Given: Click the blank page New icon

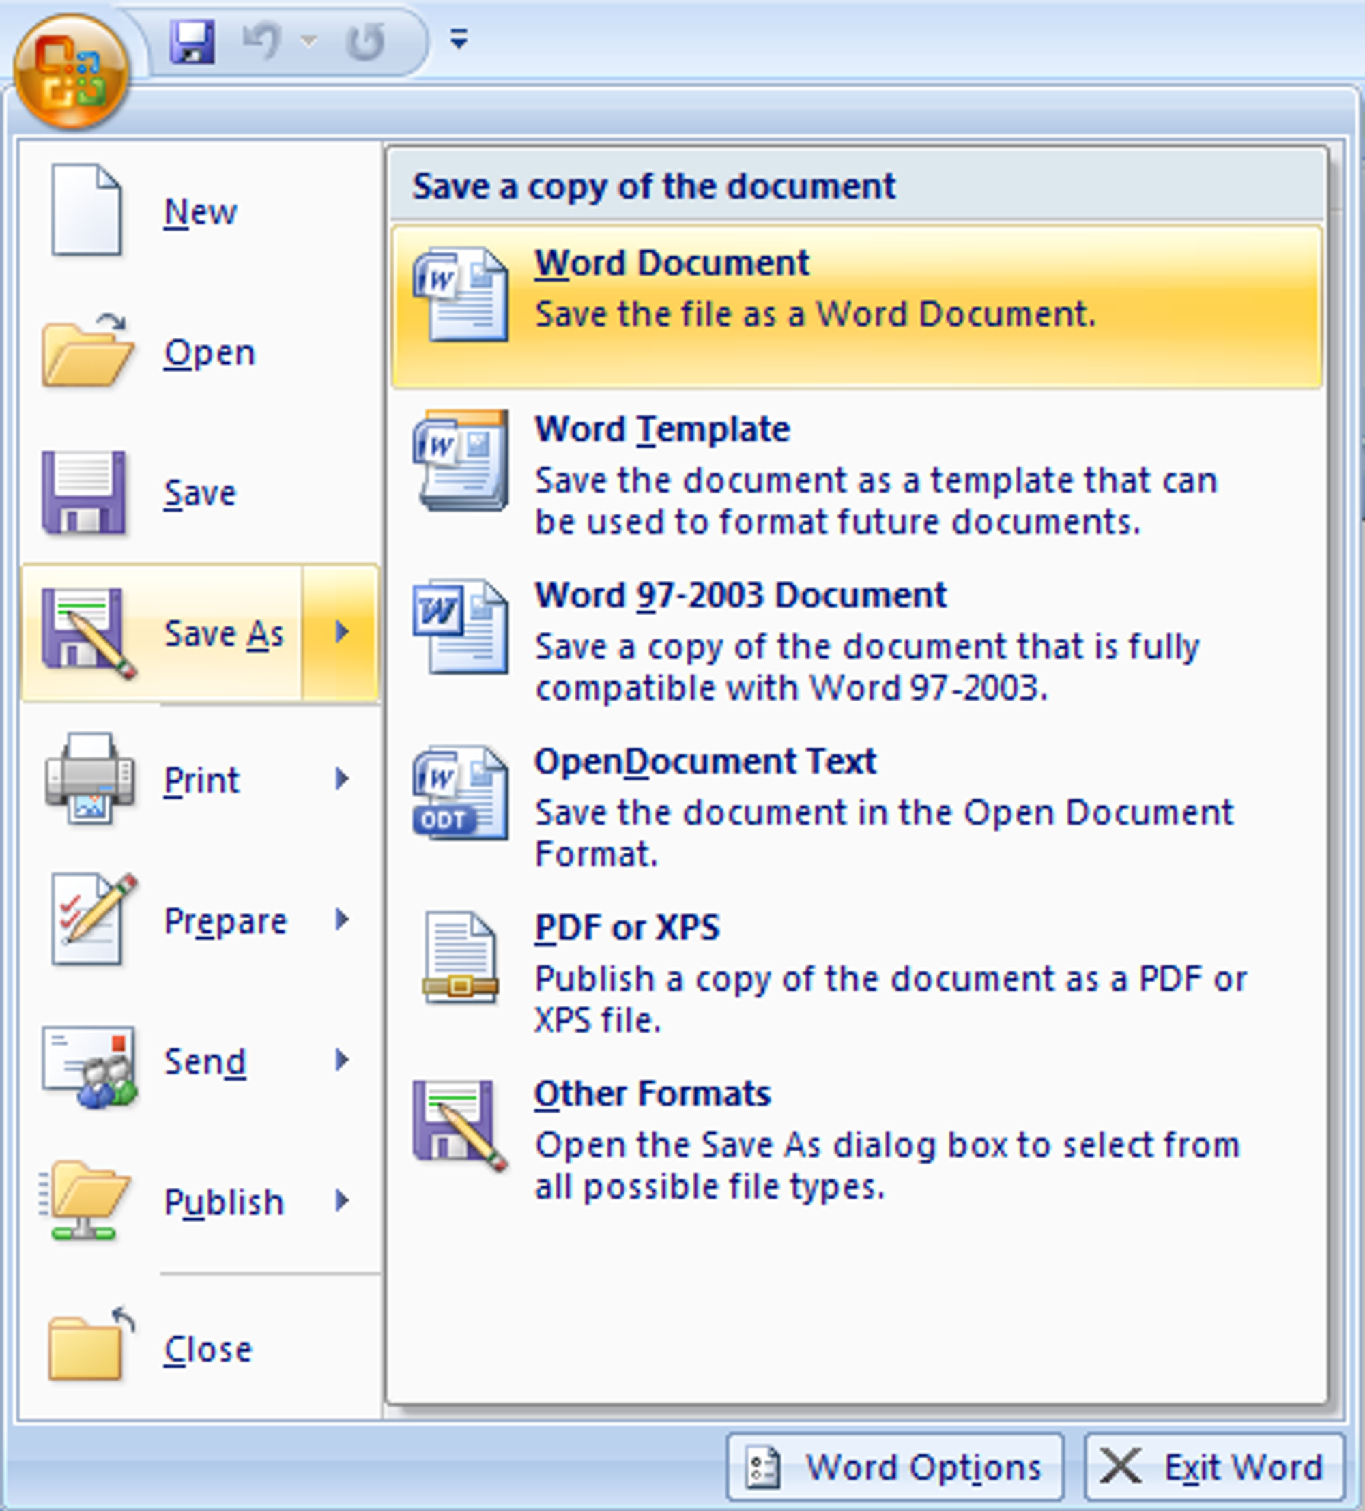Looking at the screenshot, I should pyautogui.click(x=86, y=210).
